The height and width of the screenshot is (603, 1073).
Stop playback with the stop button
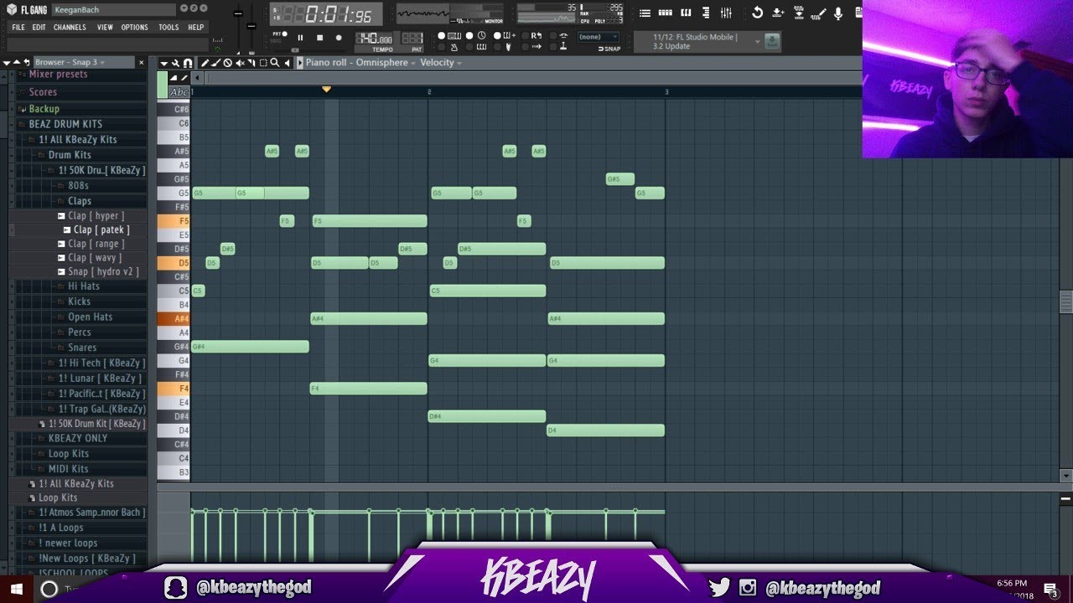[319, 38]
